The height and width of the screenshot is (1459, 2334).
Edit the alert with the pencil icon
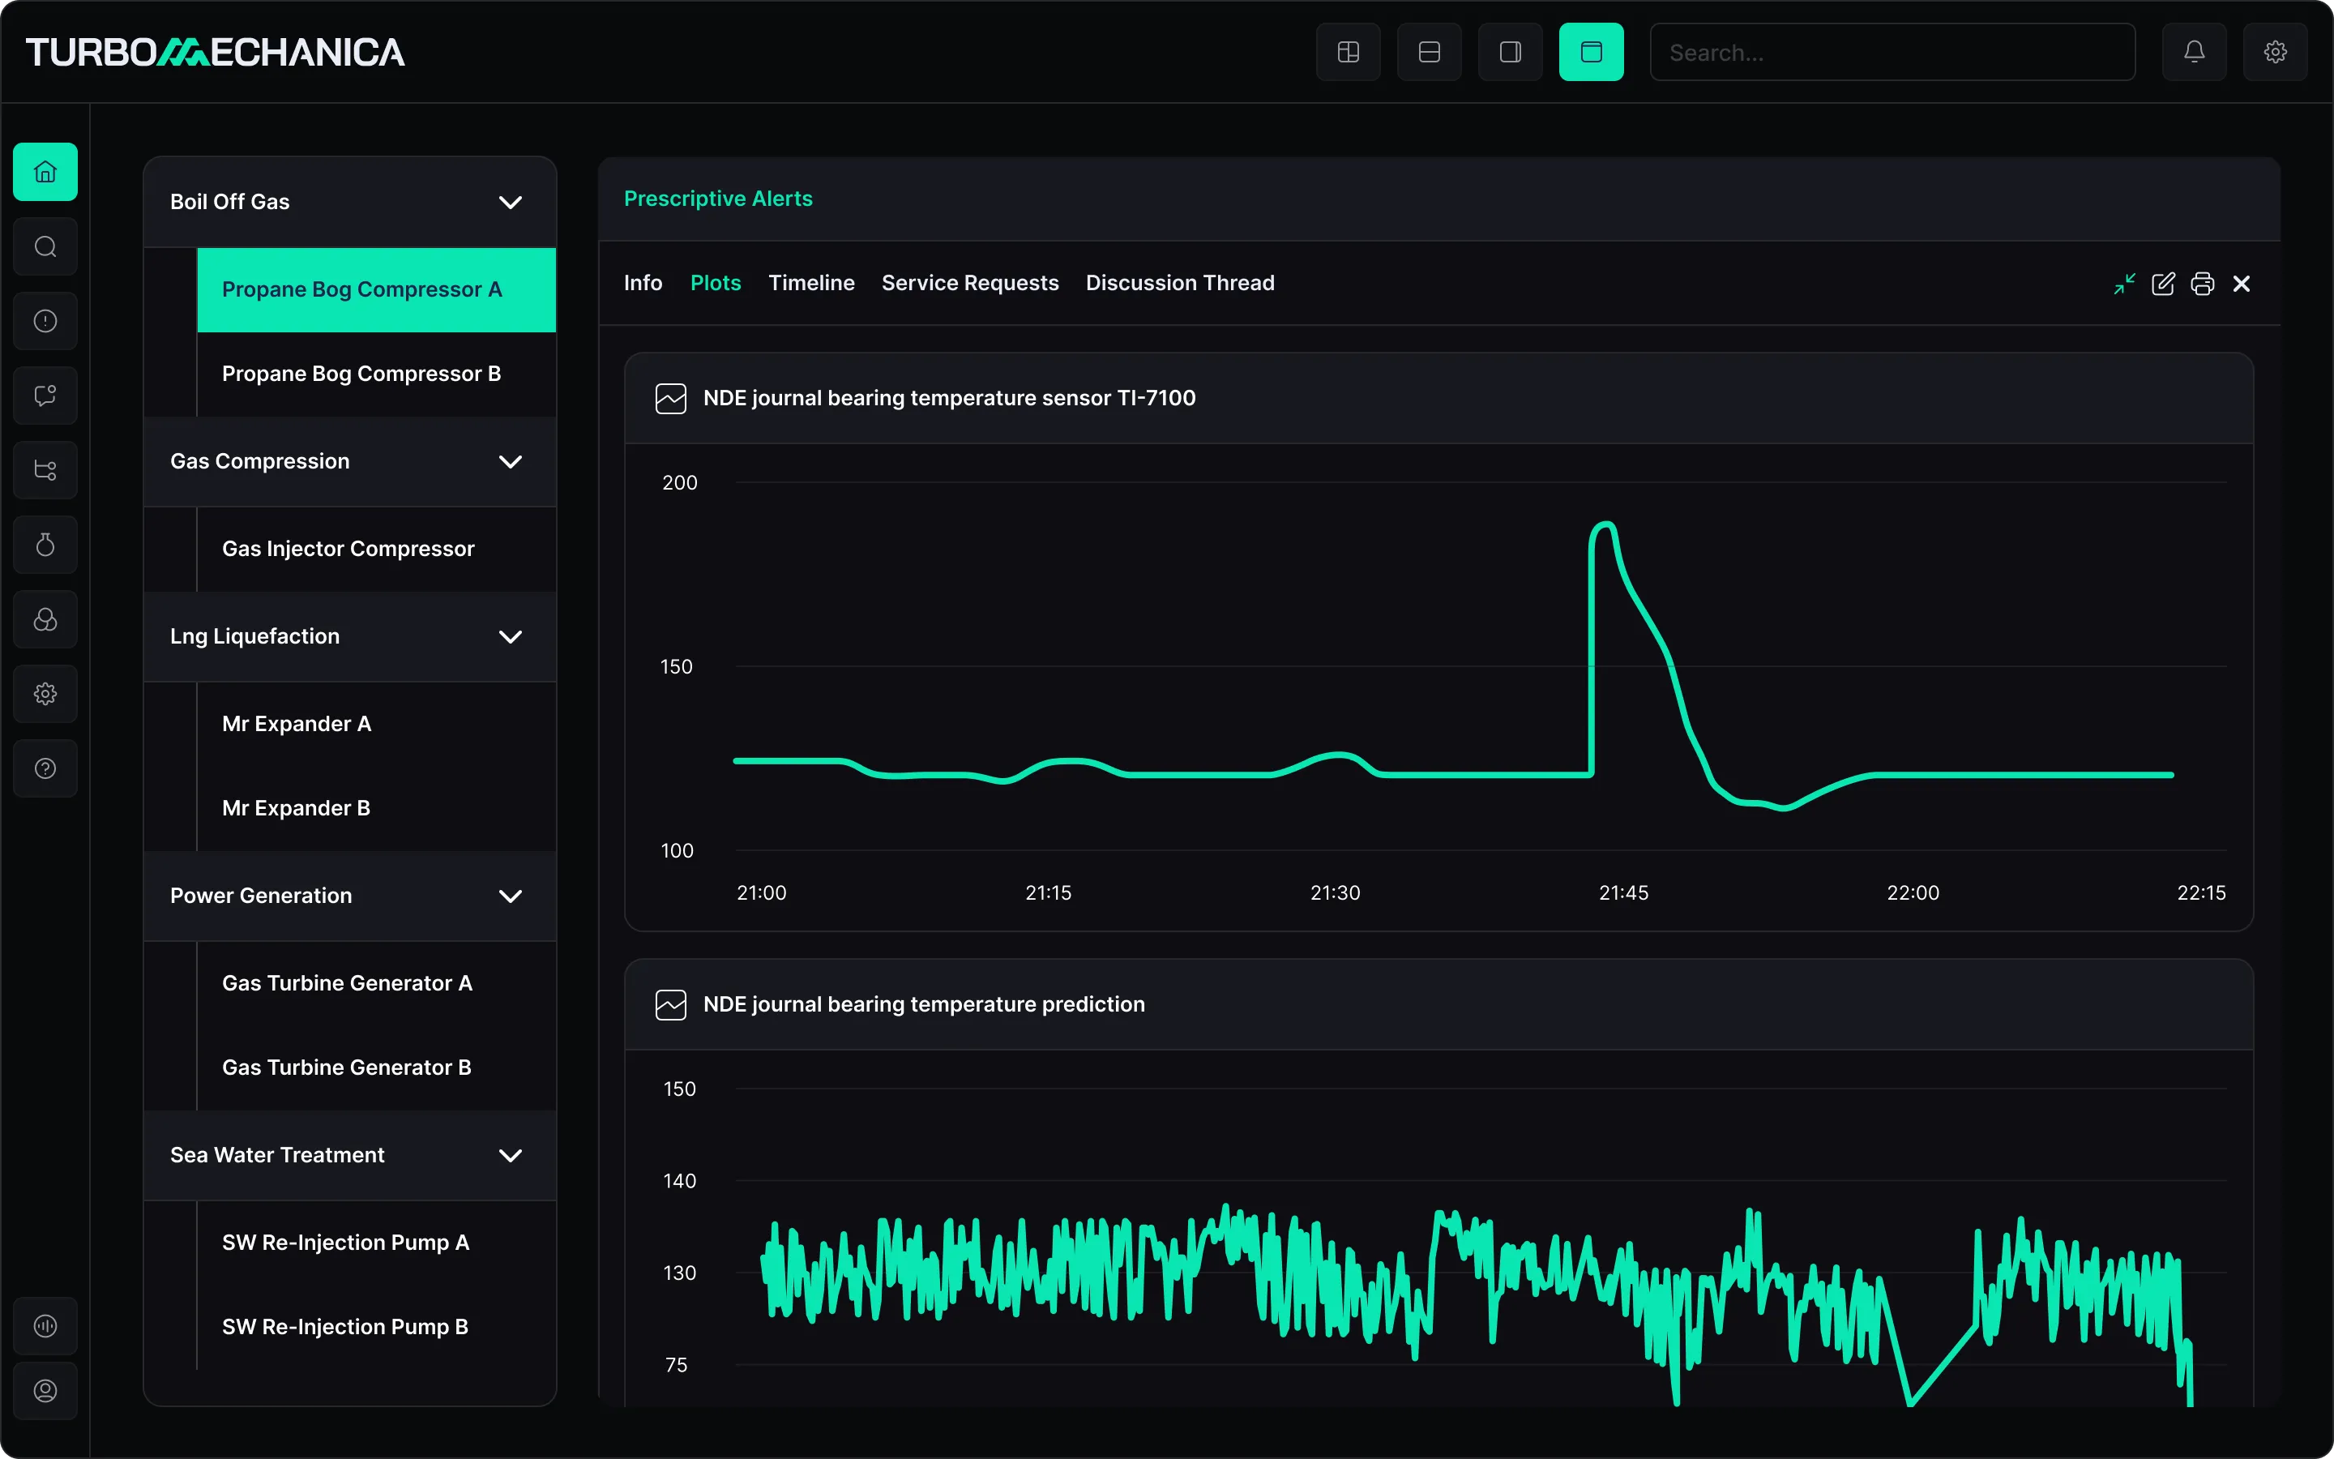click(x=2162, y=284)
